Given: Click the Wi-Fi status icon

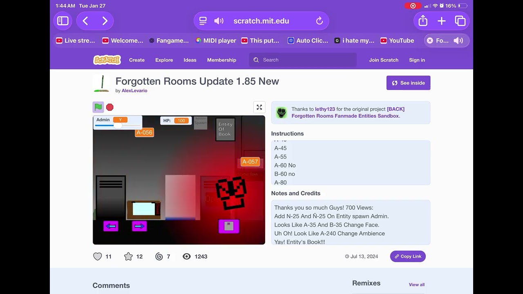Looking at the screenshot, I should click(435, 6).
